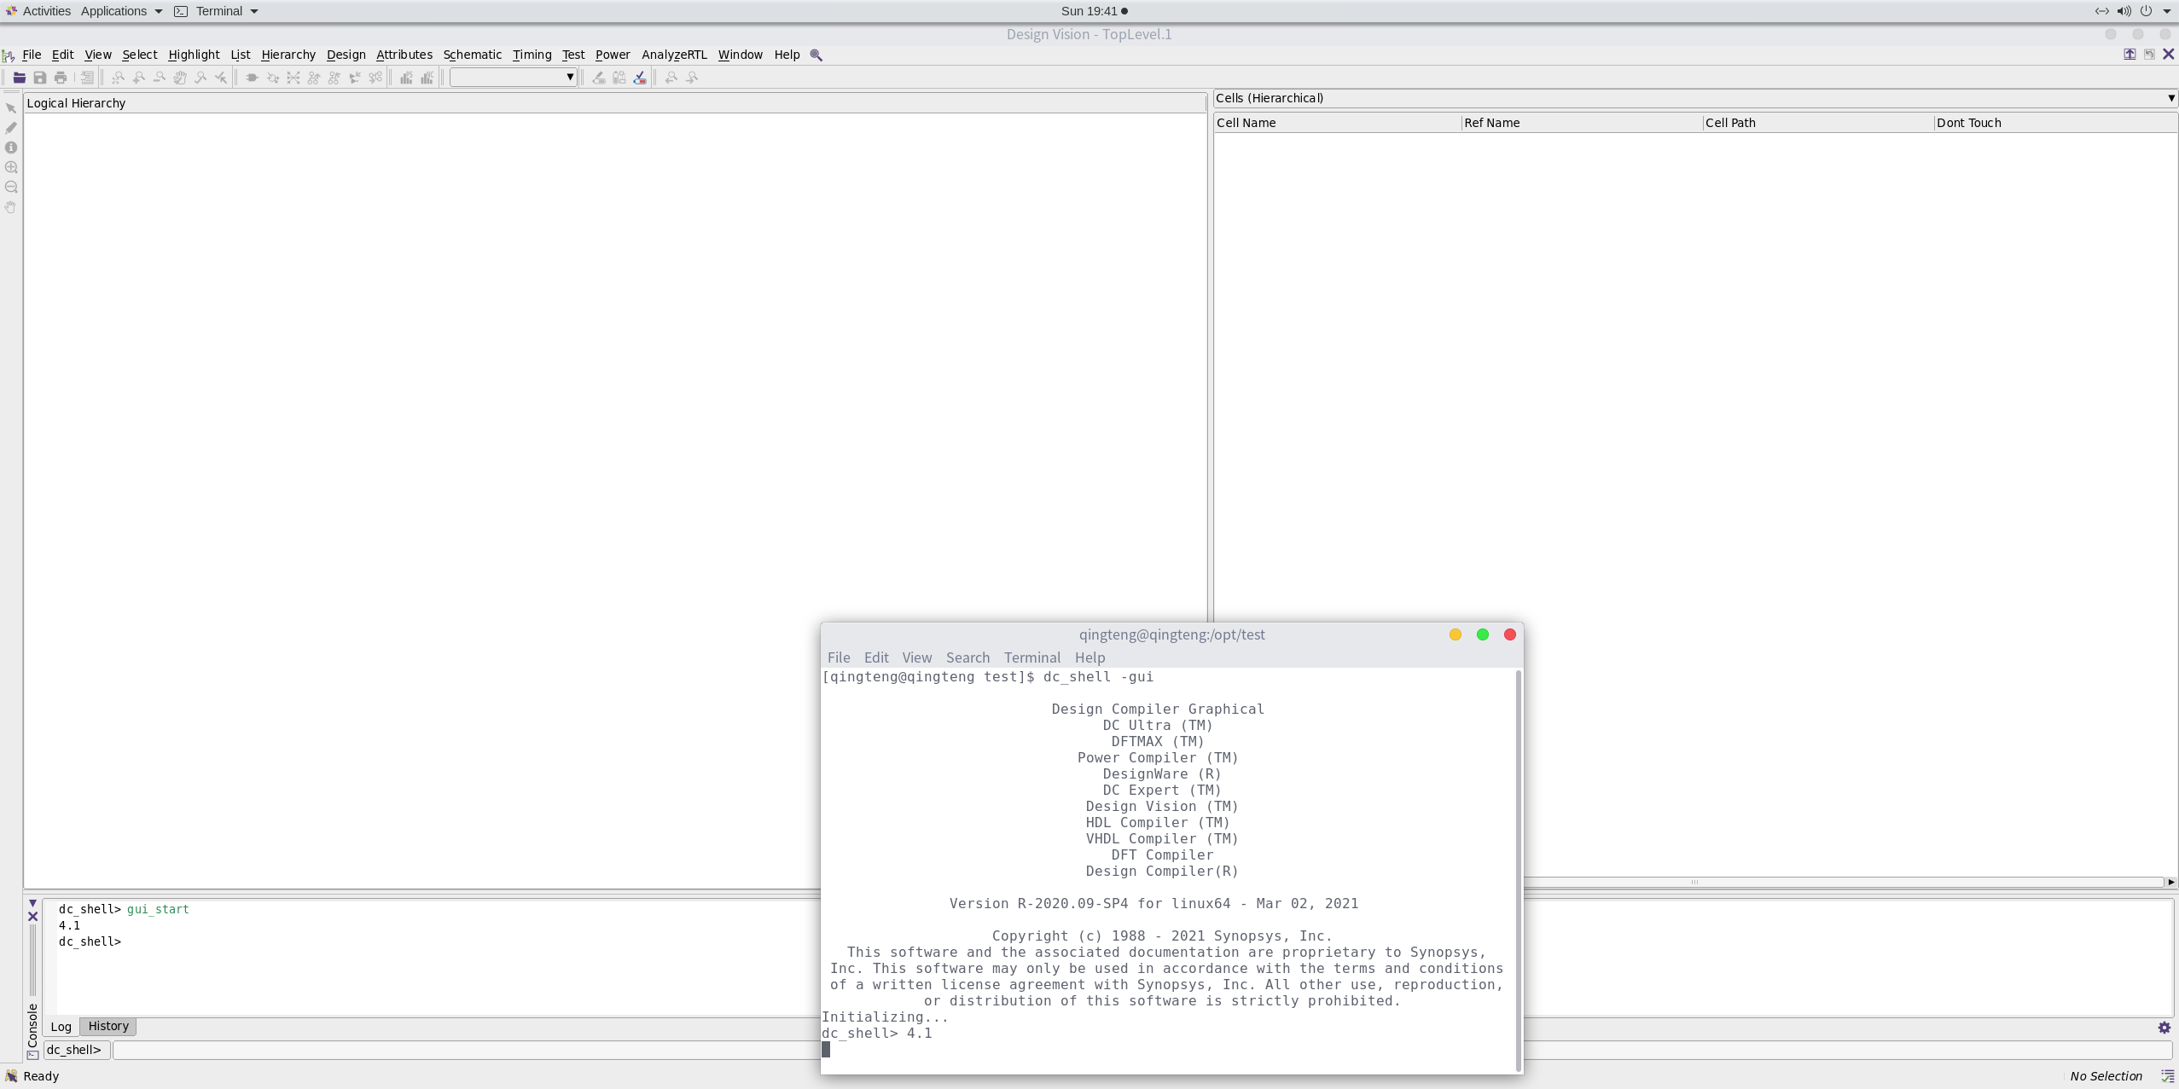Click the console options gear icon
Viewport: 2179px width, 1089px height.
pyautogui.click(x=2164, y=1028)
